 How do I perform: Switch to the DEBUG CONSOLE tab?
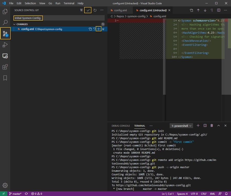coord(121,126)
